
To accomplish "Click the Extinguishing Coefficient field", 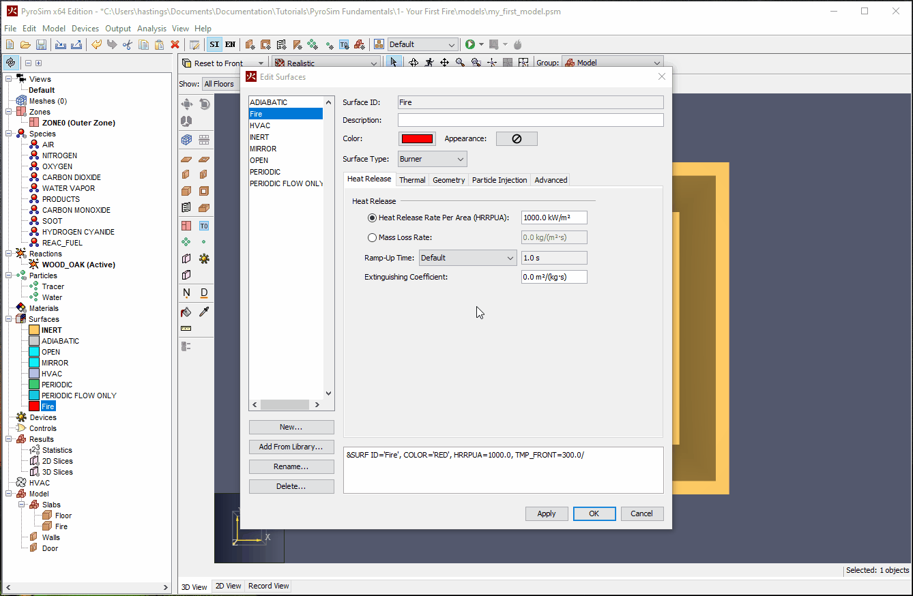I will [554, 277].
